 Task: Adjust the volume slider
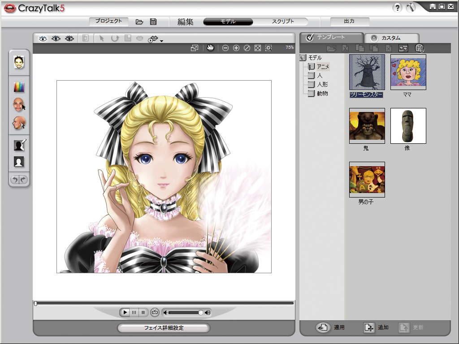tap(186, 313)
